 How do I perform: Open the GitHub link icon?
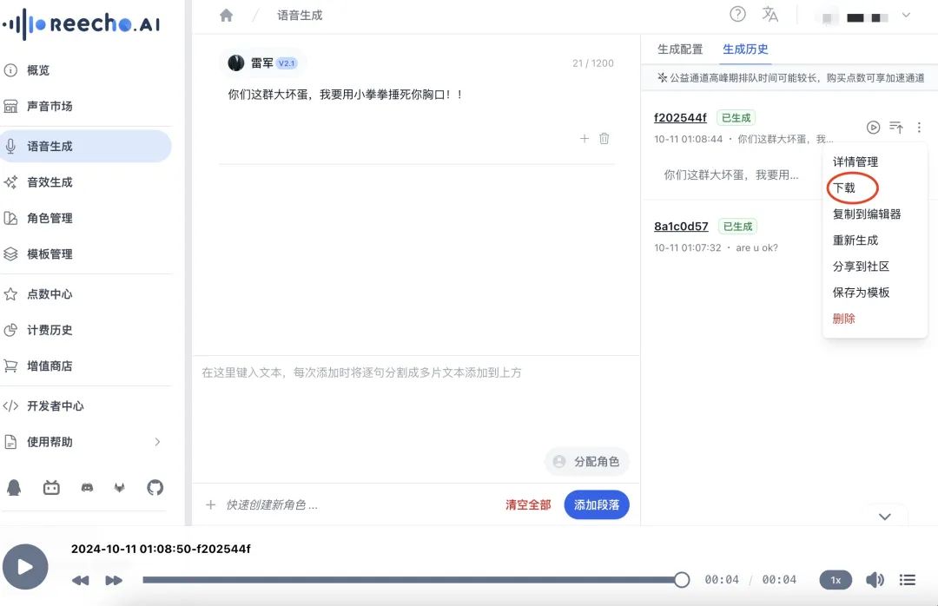pos(155,488)
